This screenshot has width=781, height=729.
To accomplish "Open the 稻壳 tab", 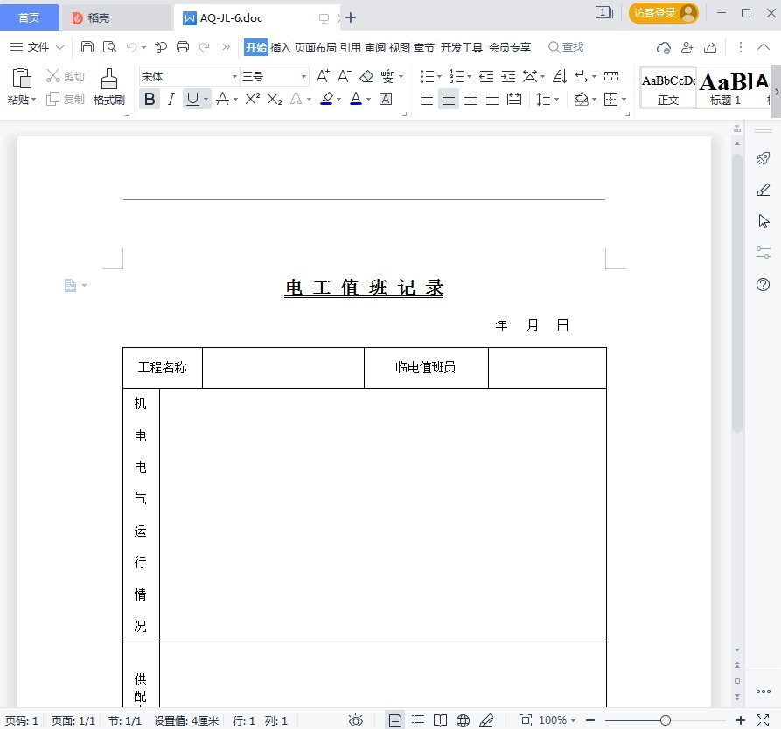I will pos(115,18).
